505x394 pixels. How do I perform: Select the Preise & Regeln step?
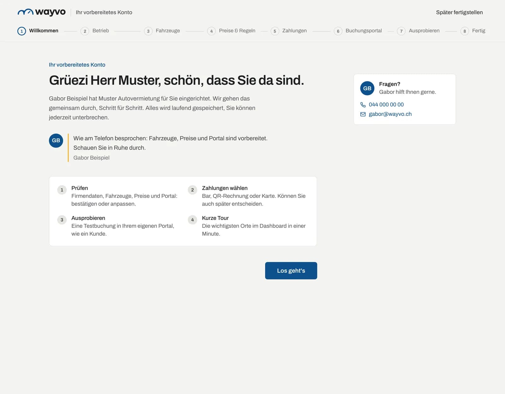[x=231, y=31]
